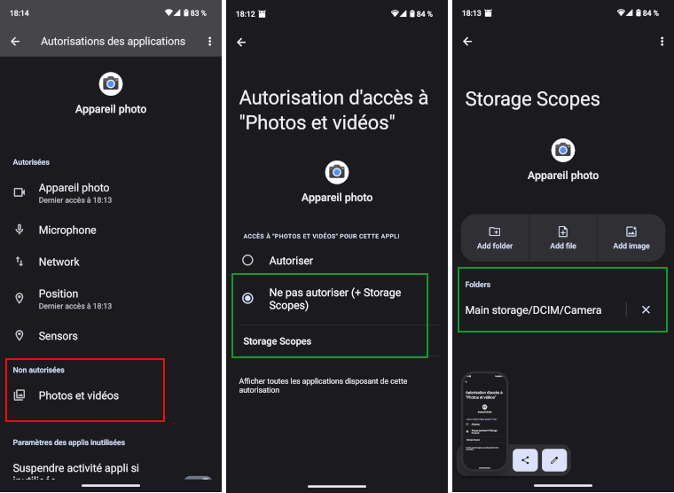Image resolution: width=674 pixels, height=493 pixels.
Task: Go back from Photos et vidéos authorization screen
Action: click(x=241, y=43)
